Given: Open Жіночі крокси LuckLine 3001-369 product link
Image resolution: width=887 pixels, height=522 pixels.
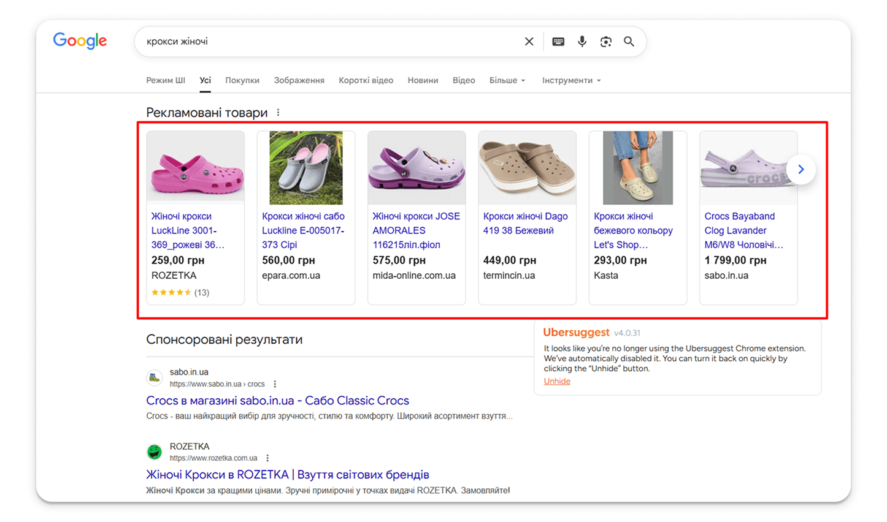Looking at the screenshot, I should point(188,230).
